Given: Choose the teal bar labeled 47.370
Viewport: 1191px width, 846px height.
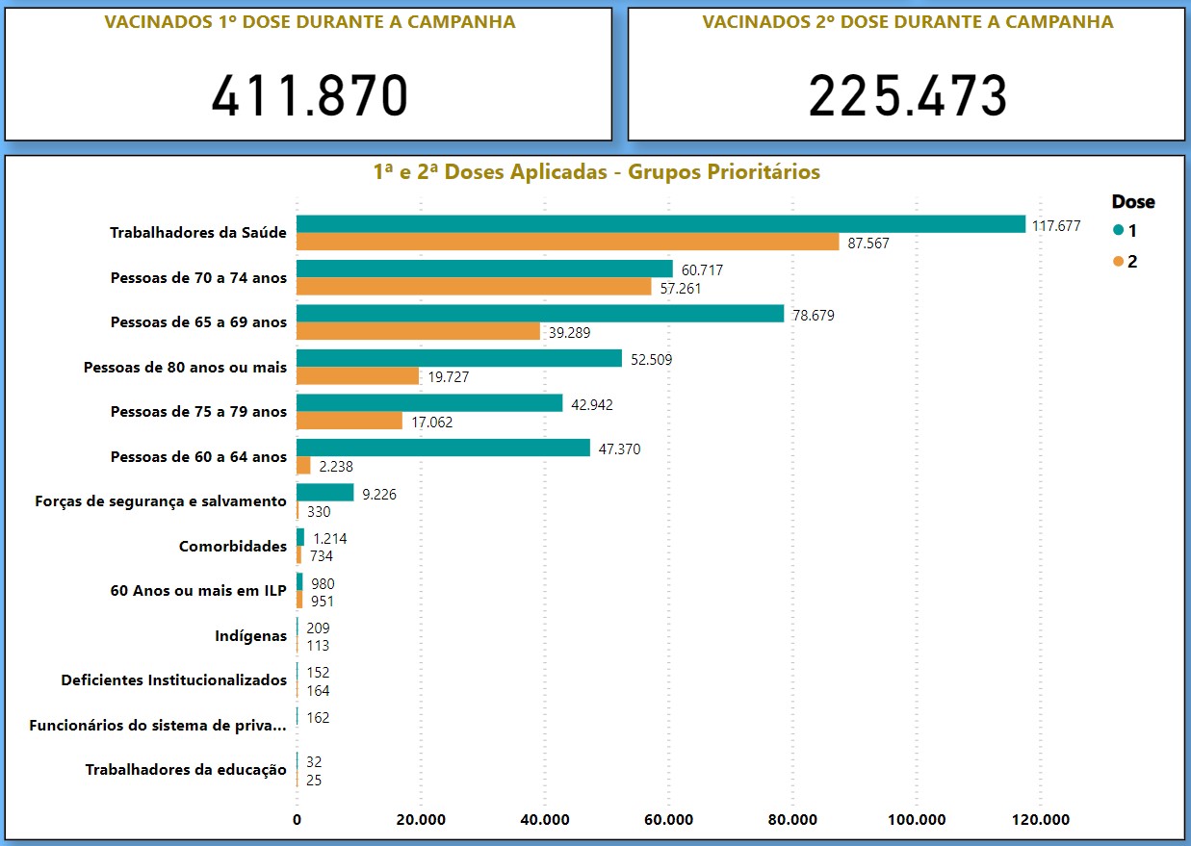Looking at the screenshot, I should (443, 448).
